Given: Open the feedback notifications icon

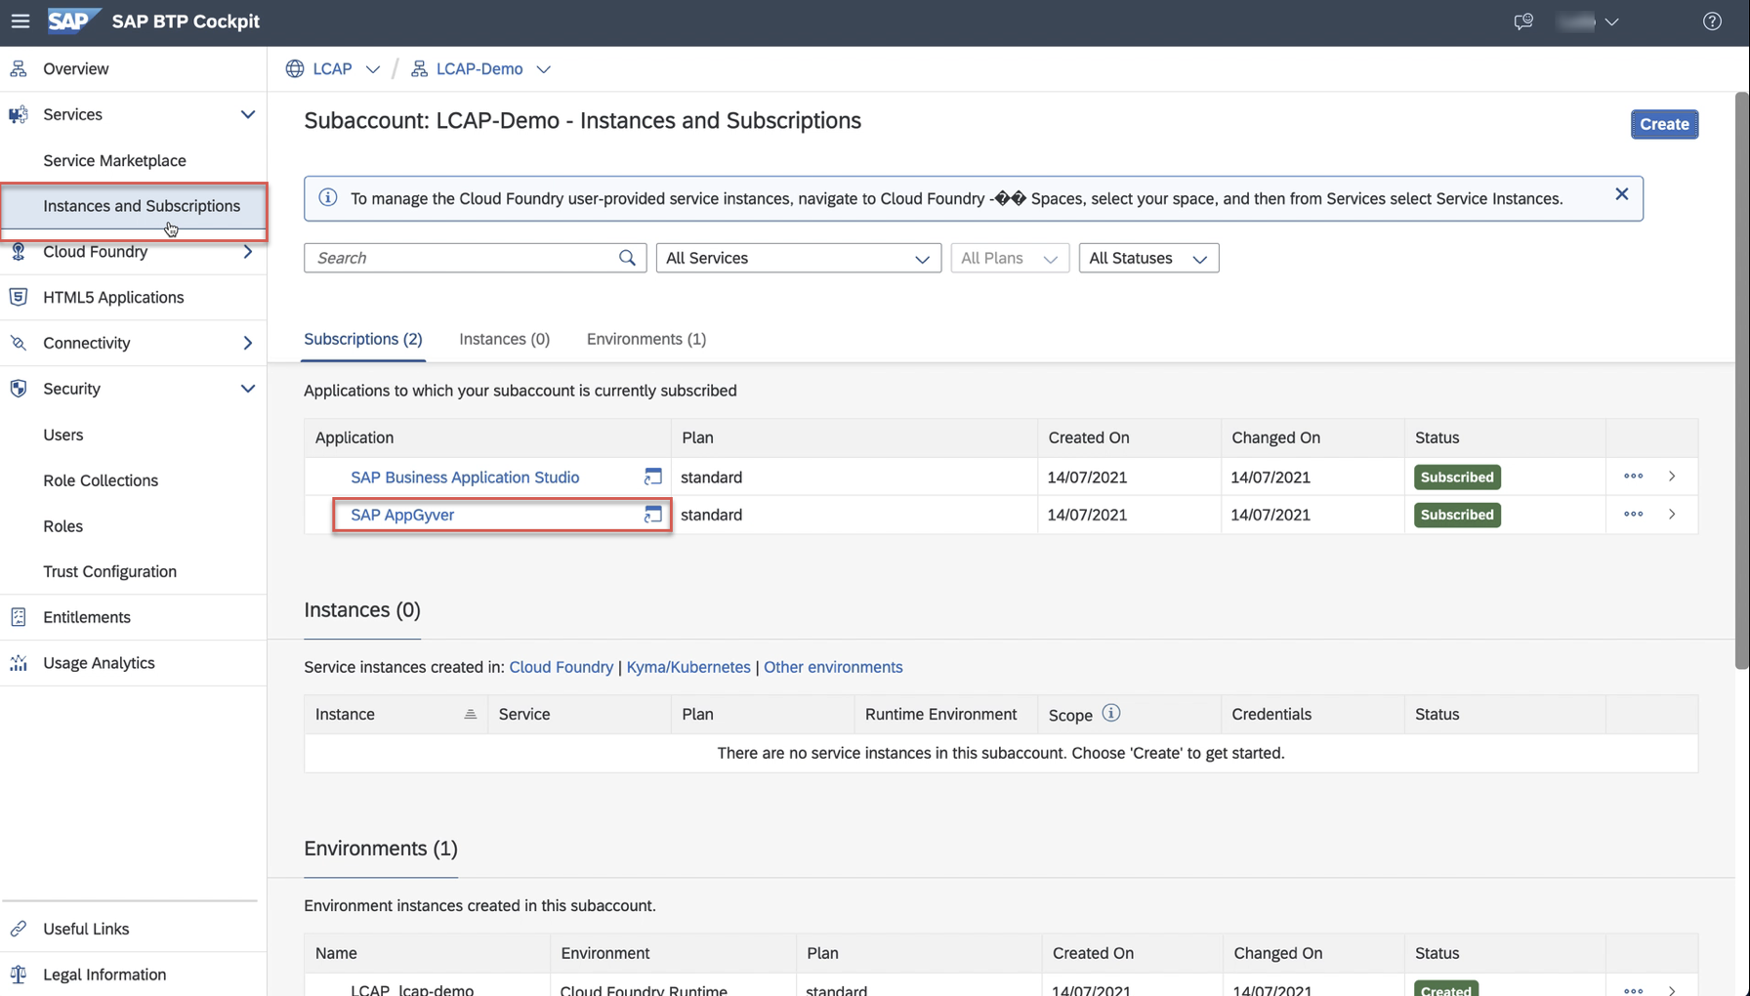Looking at the screenshot, I should click(1523, 21).
